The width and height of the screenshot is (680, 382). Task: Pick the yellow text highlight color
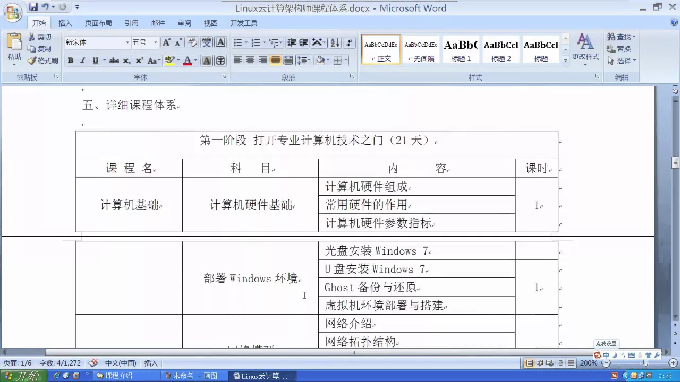coord(169,60)
